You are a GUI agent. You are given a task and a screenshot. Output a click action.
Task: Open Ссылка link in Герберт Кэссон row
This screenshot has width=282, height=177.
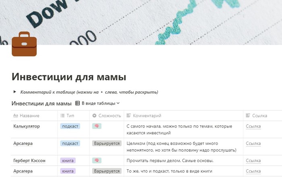click(x=253, y=161)
